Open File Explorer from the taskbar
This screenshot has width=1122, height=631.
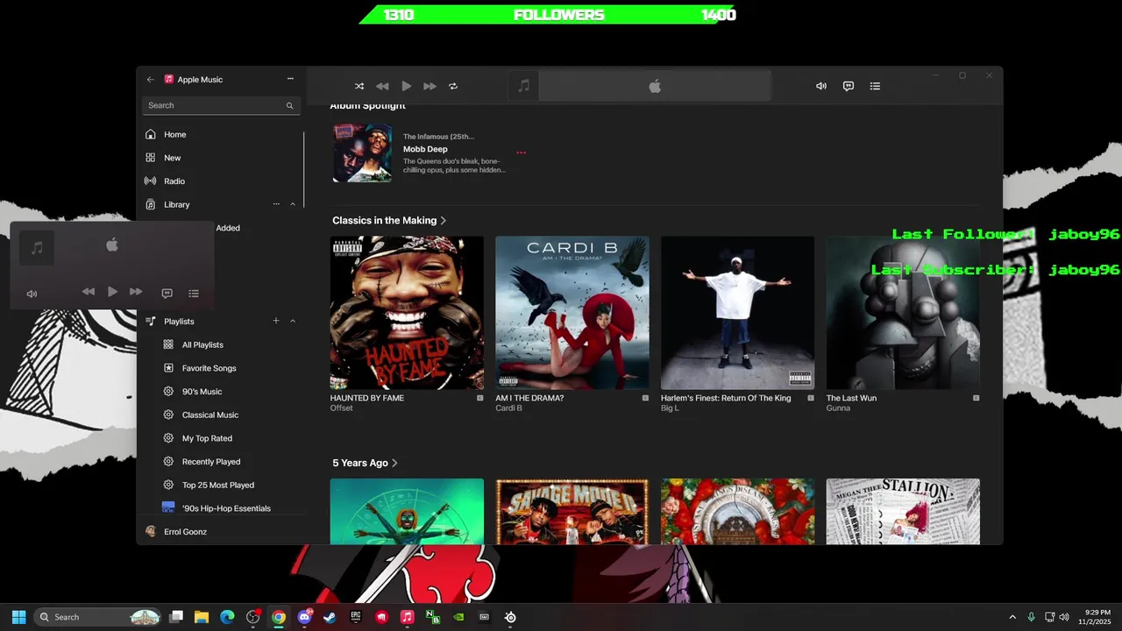pos(201,617)
